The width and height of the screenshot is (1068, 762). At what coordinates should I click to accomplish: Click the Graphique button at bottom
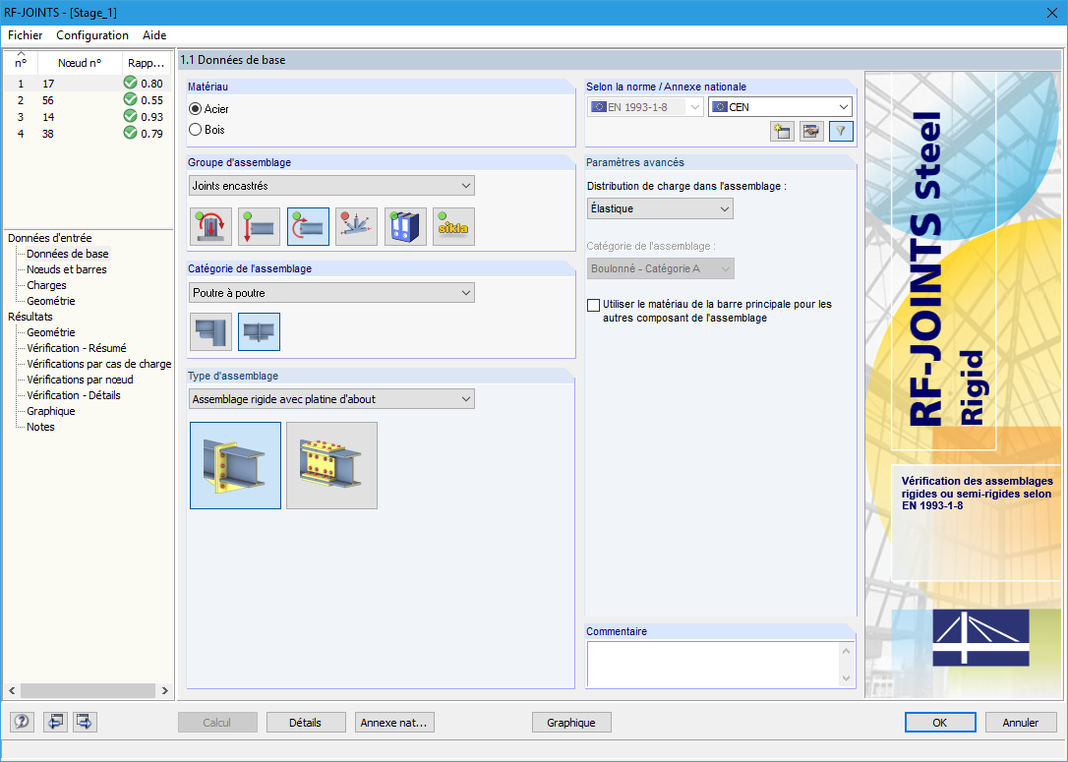(x=571, y=723)
